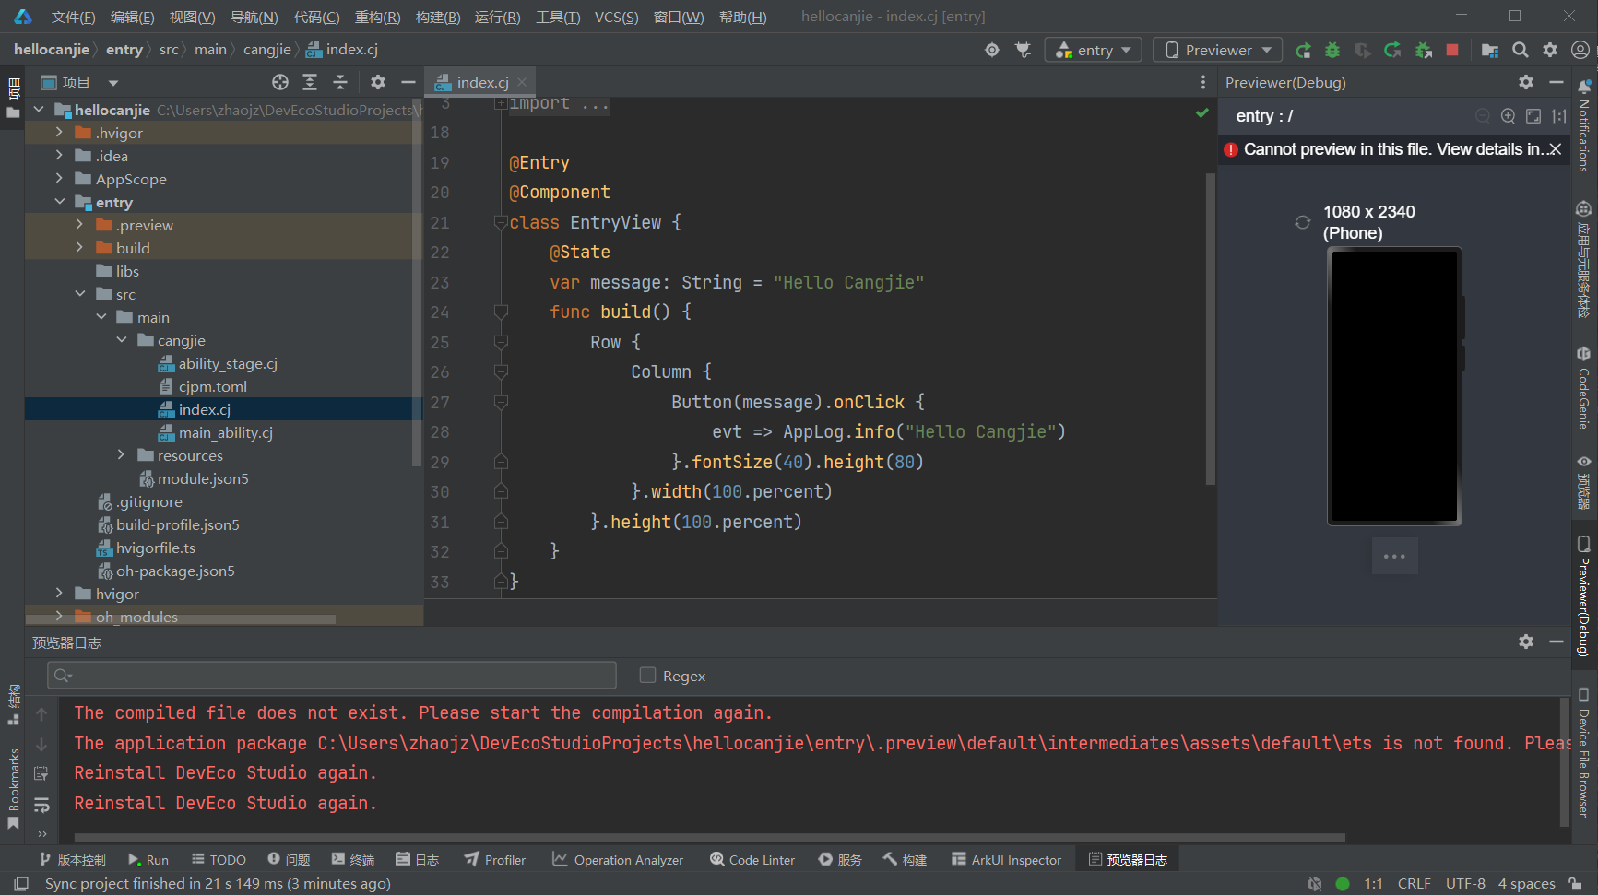Collapse the entry module folder
The image size is (1598, 895).
(x=59, y=202)
